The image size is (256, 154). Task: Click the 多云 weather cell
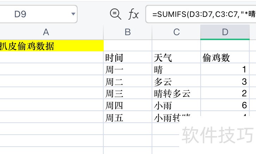pyautogui.click(x=176, y=82)
